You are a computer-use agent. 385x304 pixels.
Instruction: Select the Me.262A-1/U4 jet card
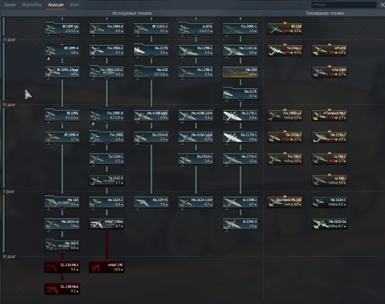195,202
